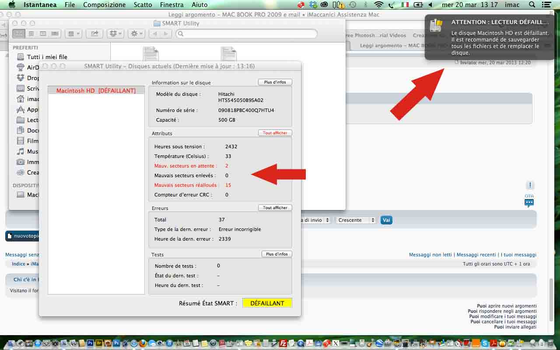The image size is (560, 350).
Task: Click the imac home folder sidebar icon
Action: [x=21, y=99]
